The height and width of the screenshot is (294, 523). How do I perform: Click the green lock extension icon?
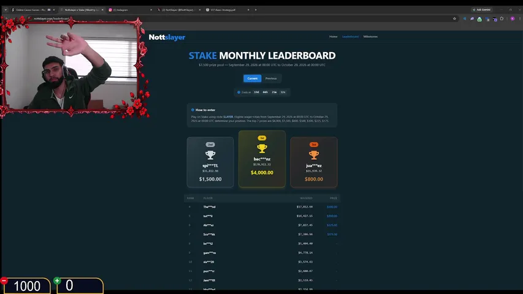(479, 19)
